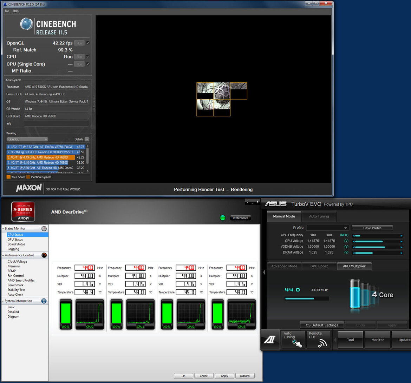Open the Tool section in AI Suite bar
The height and width of the screenshot is (383, 411).
[x=351, y=340]
